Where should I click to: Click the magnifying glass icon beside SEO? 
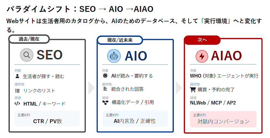tap(27, 55)
